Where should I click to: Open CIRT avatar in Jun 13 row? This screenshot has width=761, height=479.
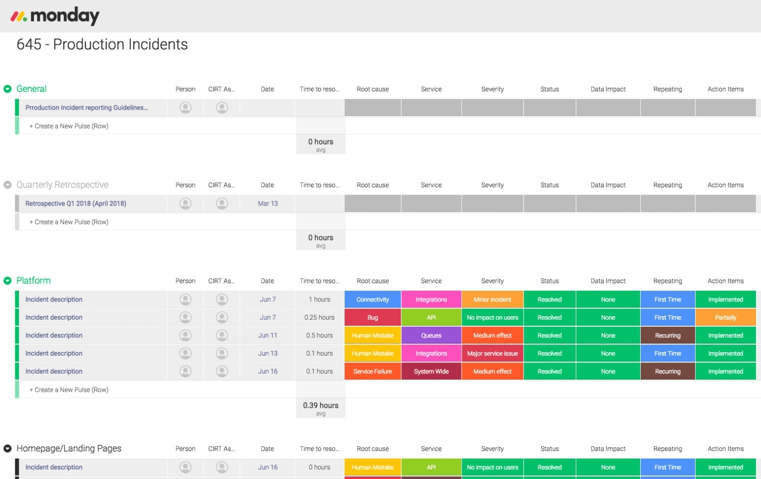click(x=222, y=354)
